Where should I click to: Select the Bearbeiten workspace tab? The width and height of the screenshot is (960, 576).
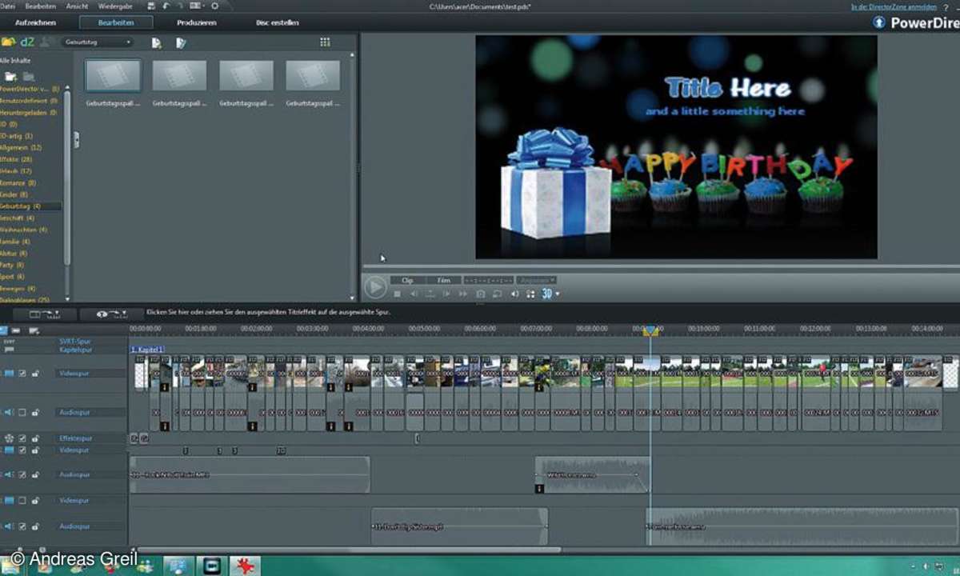coord(116,22)
